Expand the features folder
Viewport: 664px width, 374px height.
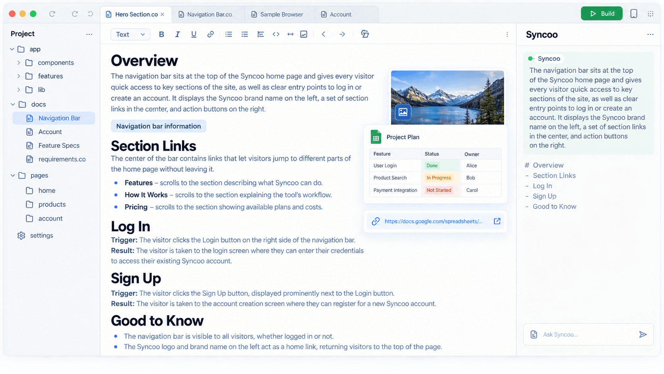point(19,76)
